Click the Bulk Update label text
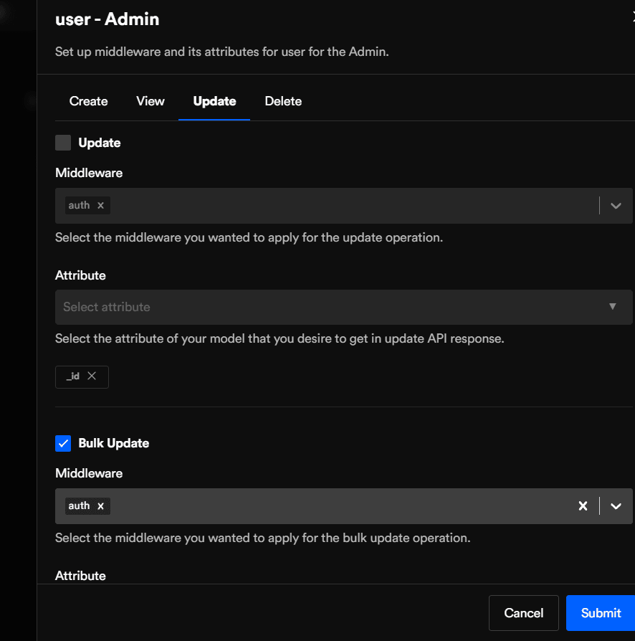635x641 pixels. (113, 443)
